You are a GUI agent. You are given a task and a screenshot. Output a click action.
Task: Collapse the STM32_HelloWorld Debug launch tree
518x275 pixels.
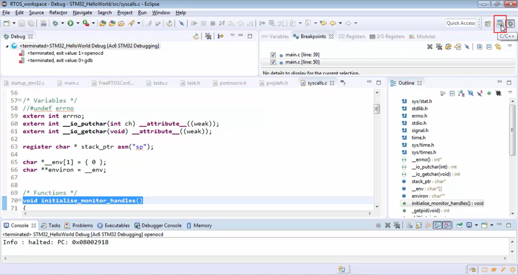pyautogui.click(x=7, y=46)
